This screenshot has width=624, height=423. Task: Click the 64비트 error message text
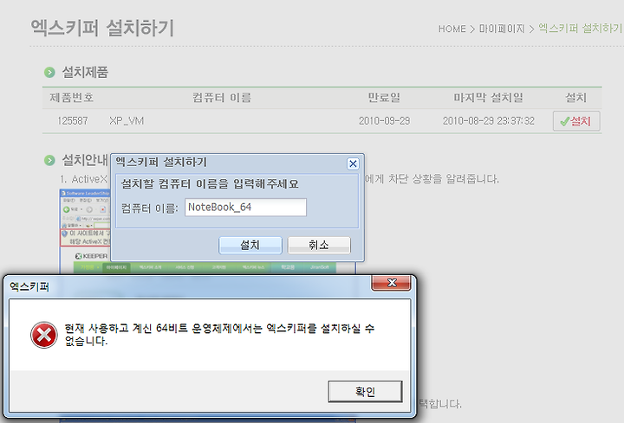point(219,335)
